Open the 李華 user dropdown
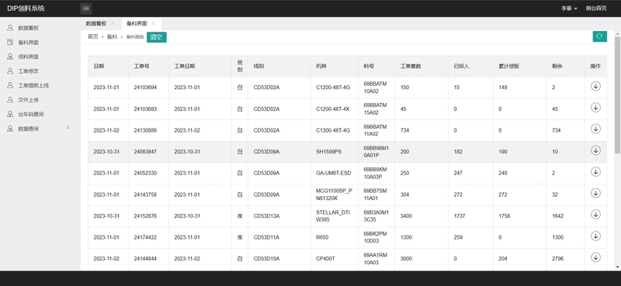The width and height of the screenshot is (621, 286). point(569,9)
